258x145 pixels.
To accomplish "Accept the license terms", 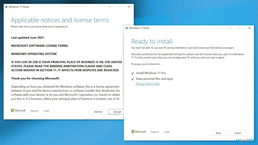I will [116, 112].
